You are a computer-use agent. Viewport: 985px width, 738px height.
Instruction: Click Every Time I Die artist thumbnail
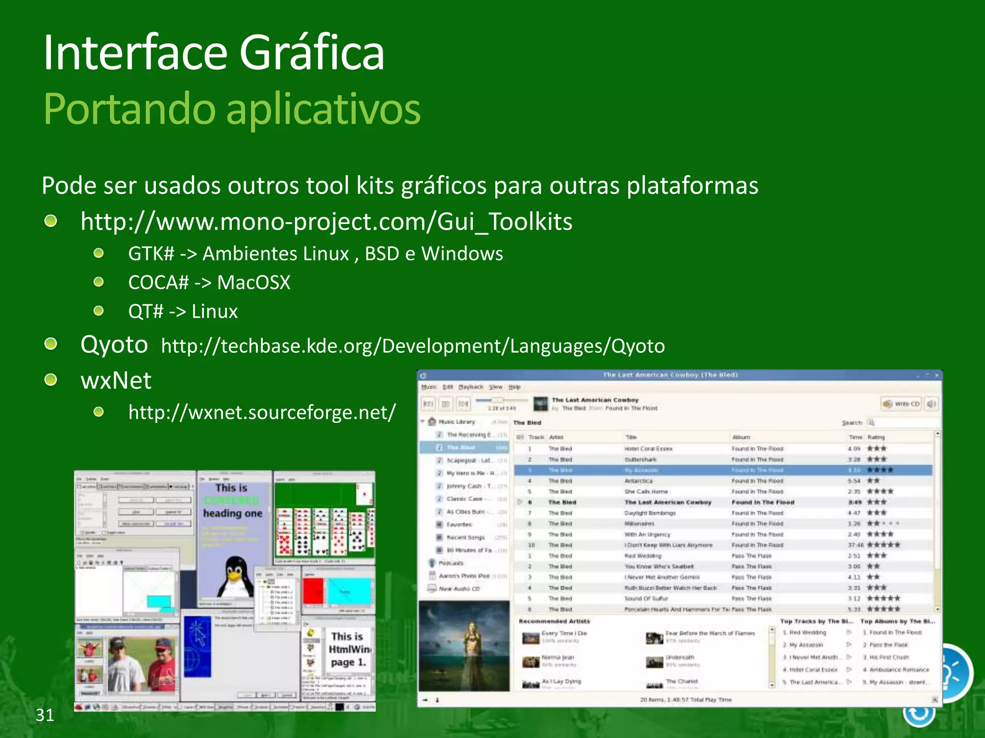pos(531,638)
